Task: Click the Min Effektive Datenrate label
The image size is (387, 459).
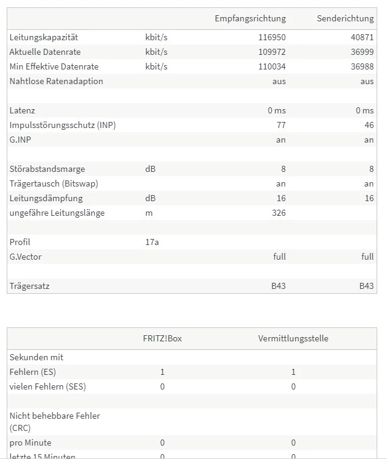Action: pyautogui.click(x=54, y=66)
